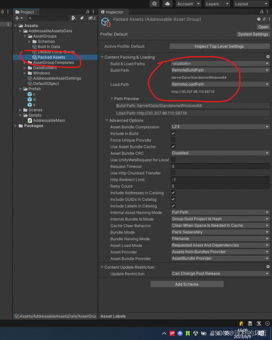
Task: Expand the Scenes folder
Action: 20,110
